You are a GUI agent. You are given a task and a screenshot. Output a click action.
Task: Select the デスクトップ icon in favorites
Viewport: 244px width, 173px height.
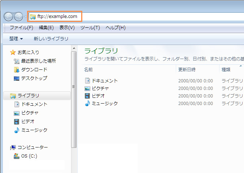tap(17, 78)
